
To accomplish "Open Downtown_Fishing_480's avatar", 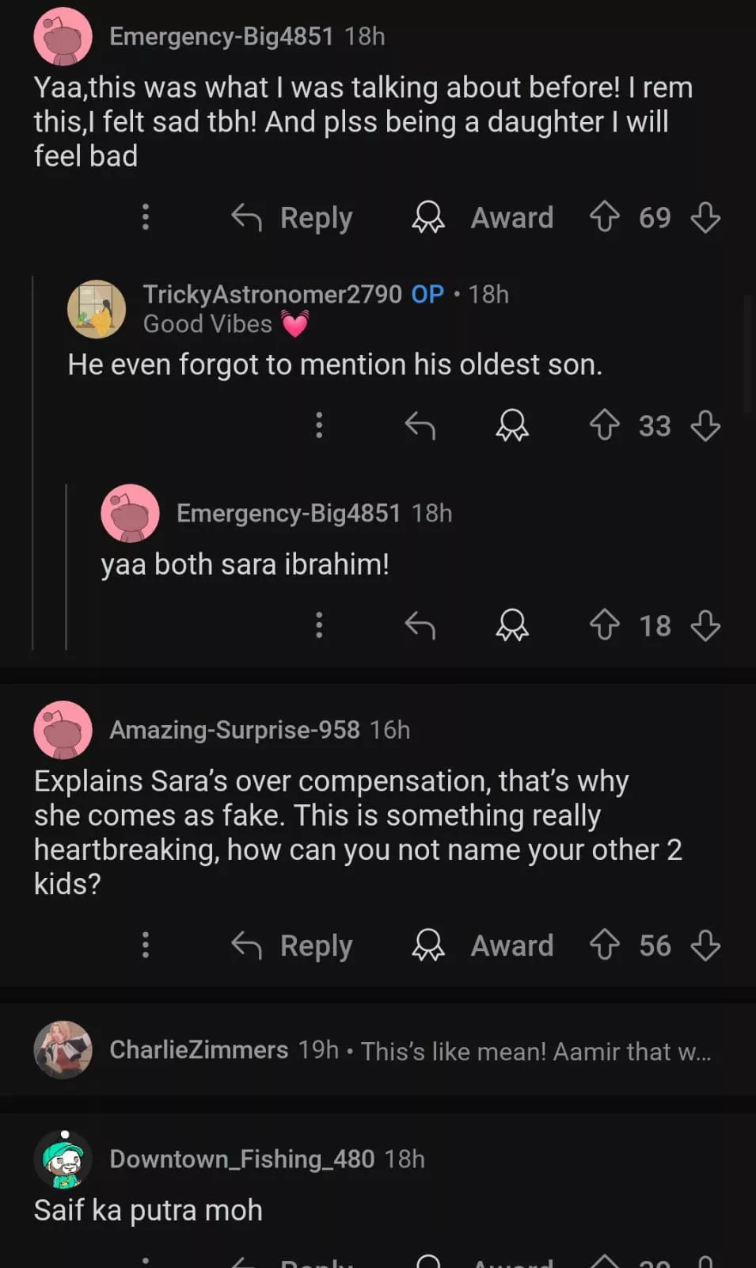I will pos(63,1160).
